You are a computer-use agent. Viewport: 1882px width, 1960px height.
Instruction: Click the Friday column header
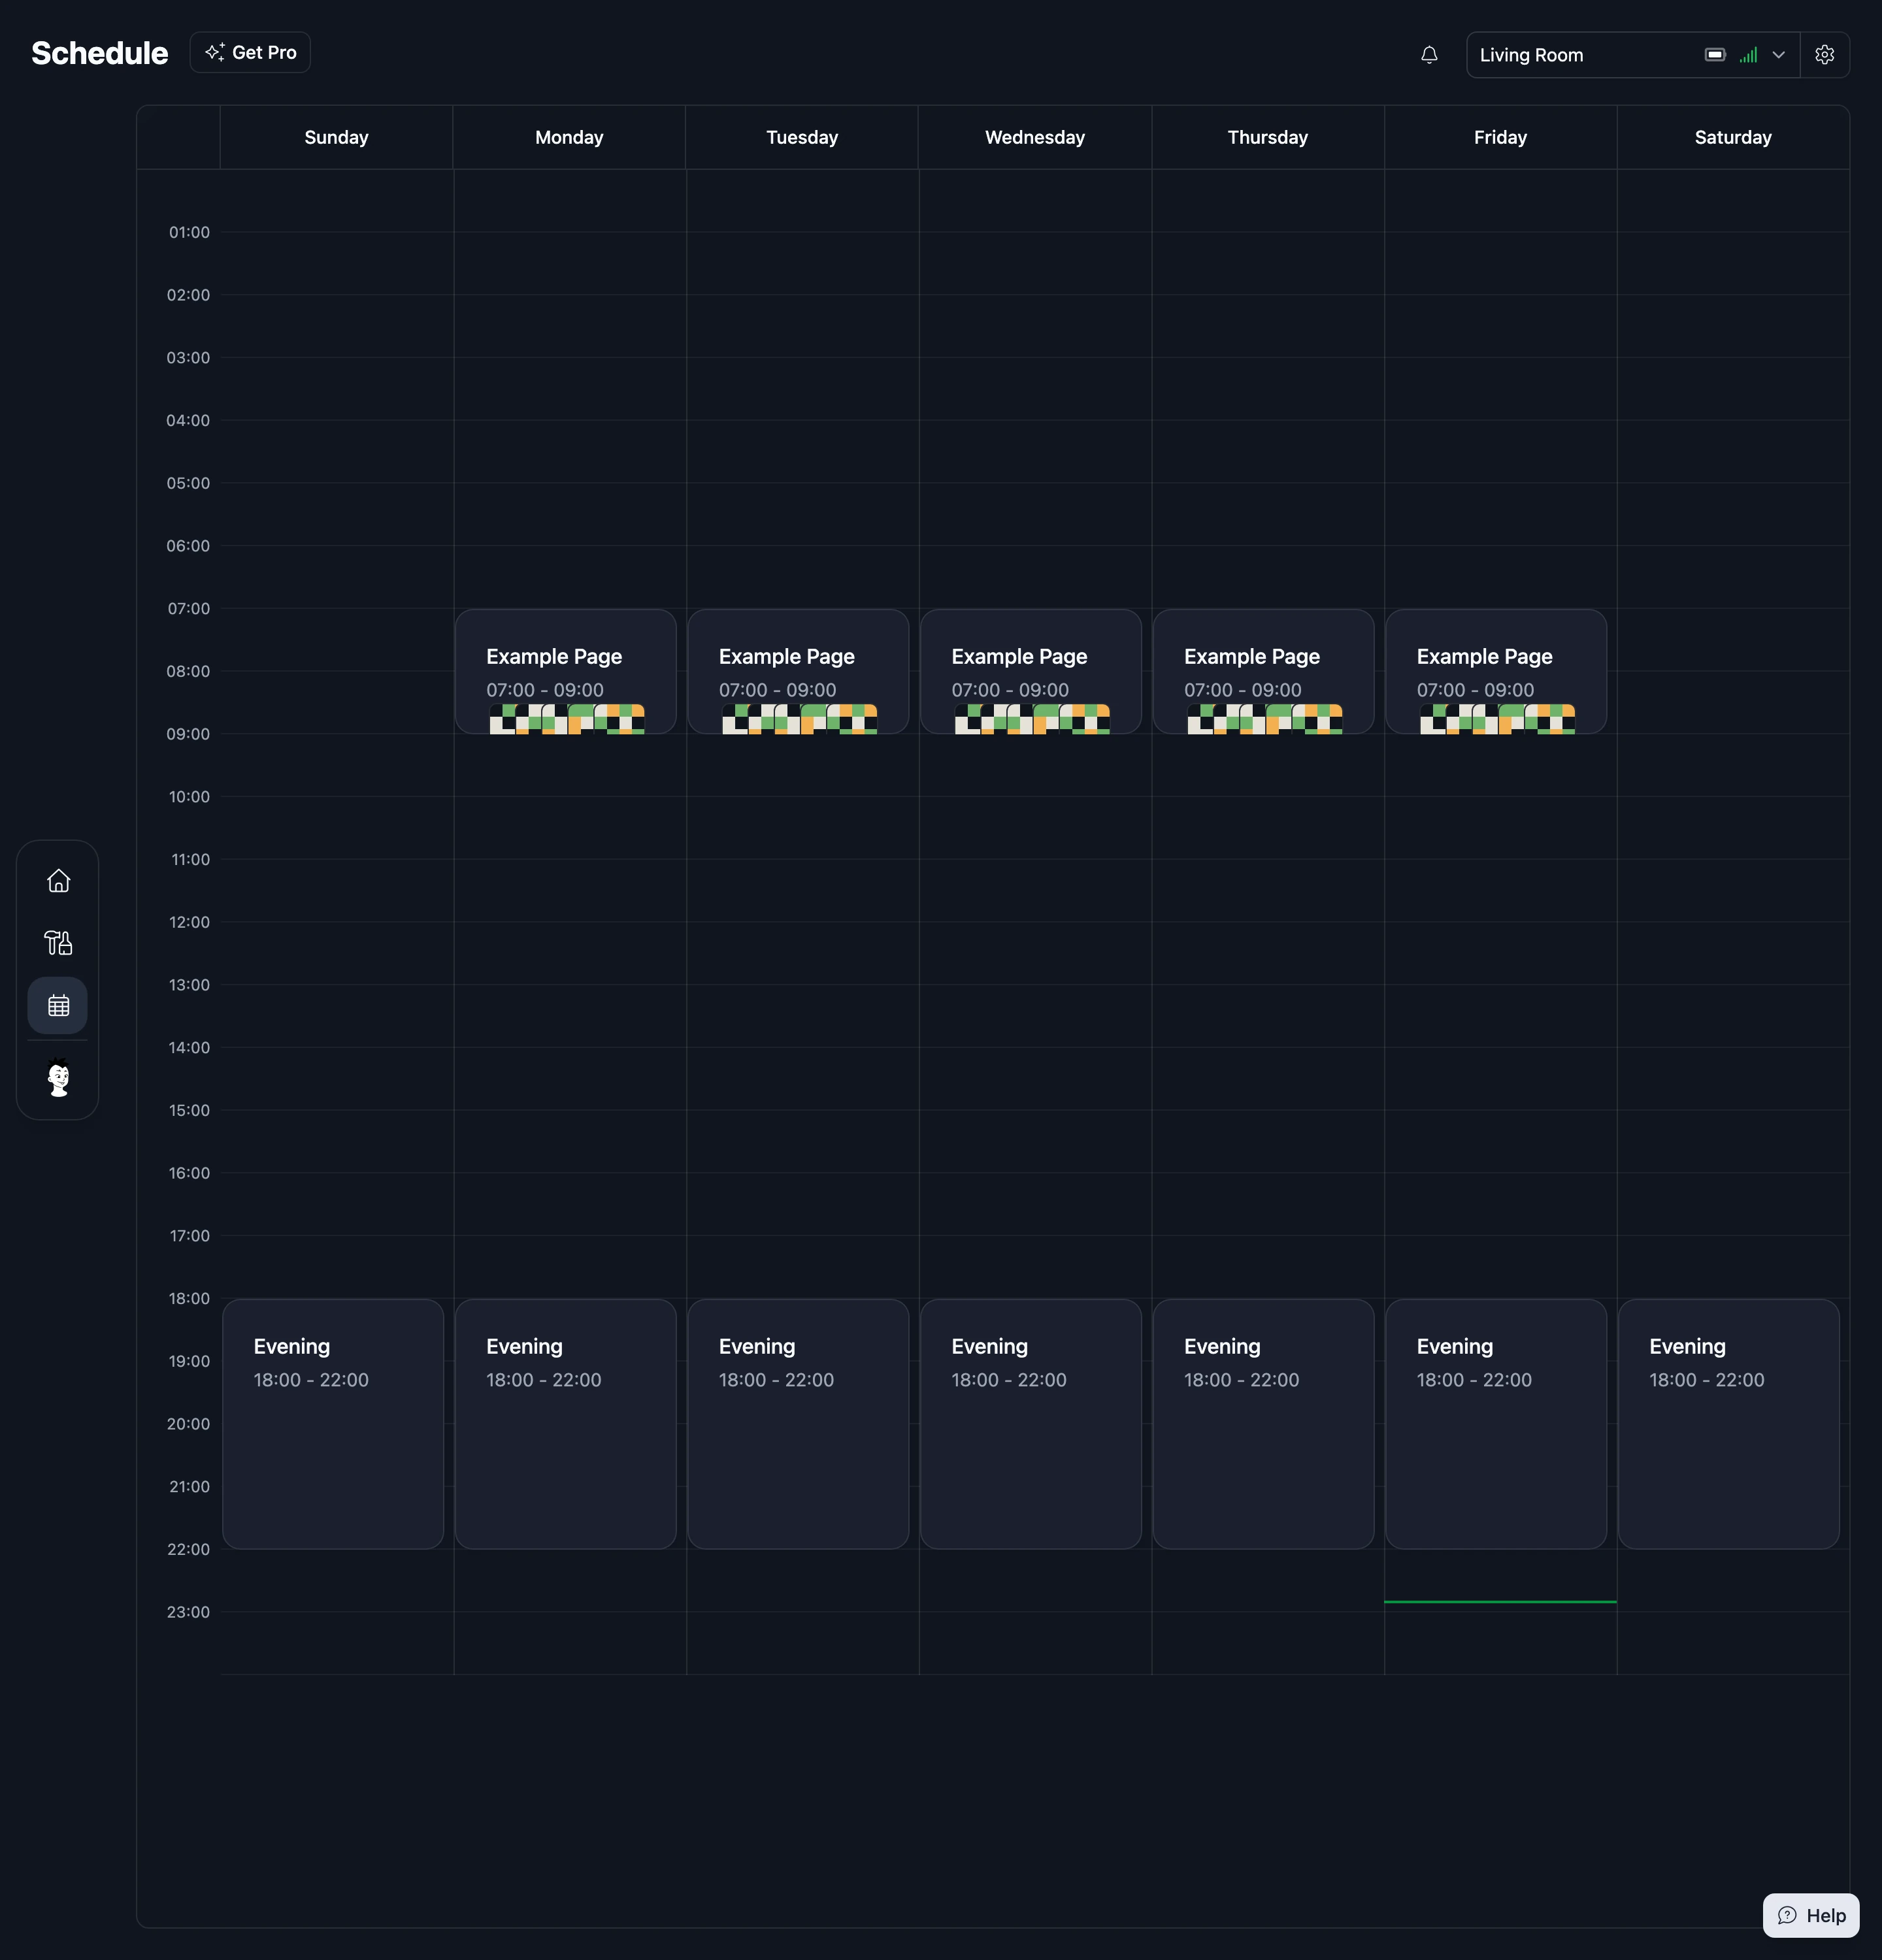(1500, 137)
